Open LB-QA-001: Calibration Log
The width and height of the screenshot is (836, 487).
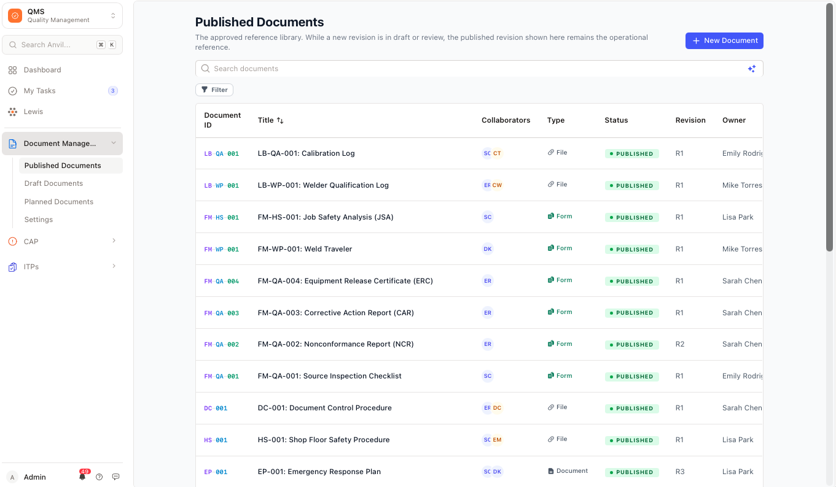(x=306, y=153)
